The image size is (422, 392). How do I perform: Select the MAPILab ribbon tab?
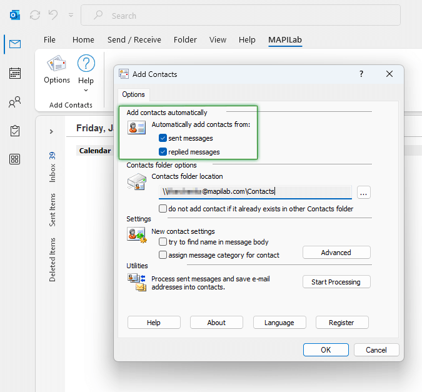click(x=285, y=40)
